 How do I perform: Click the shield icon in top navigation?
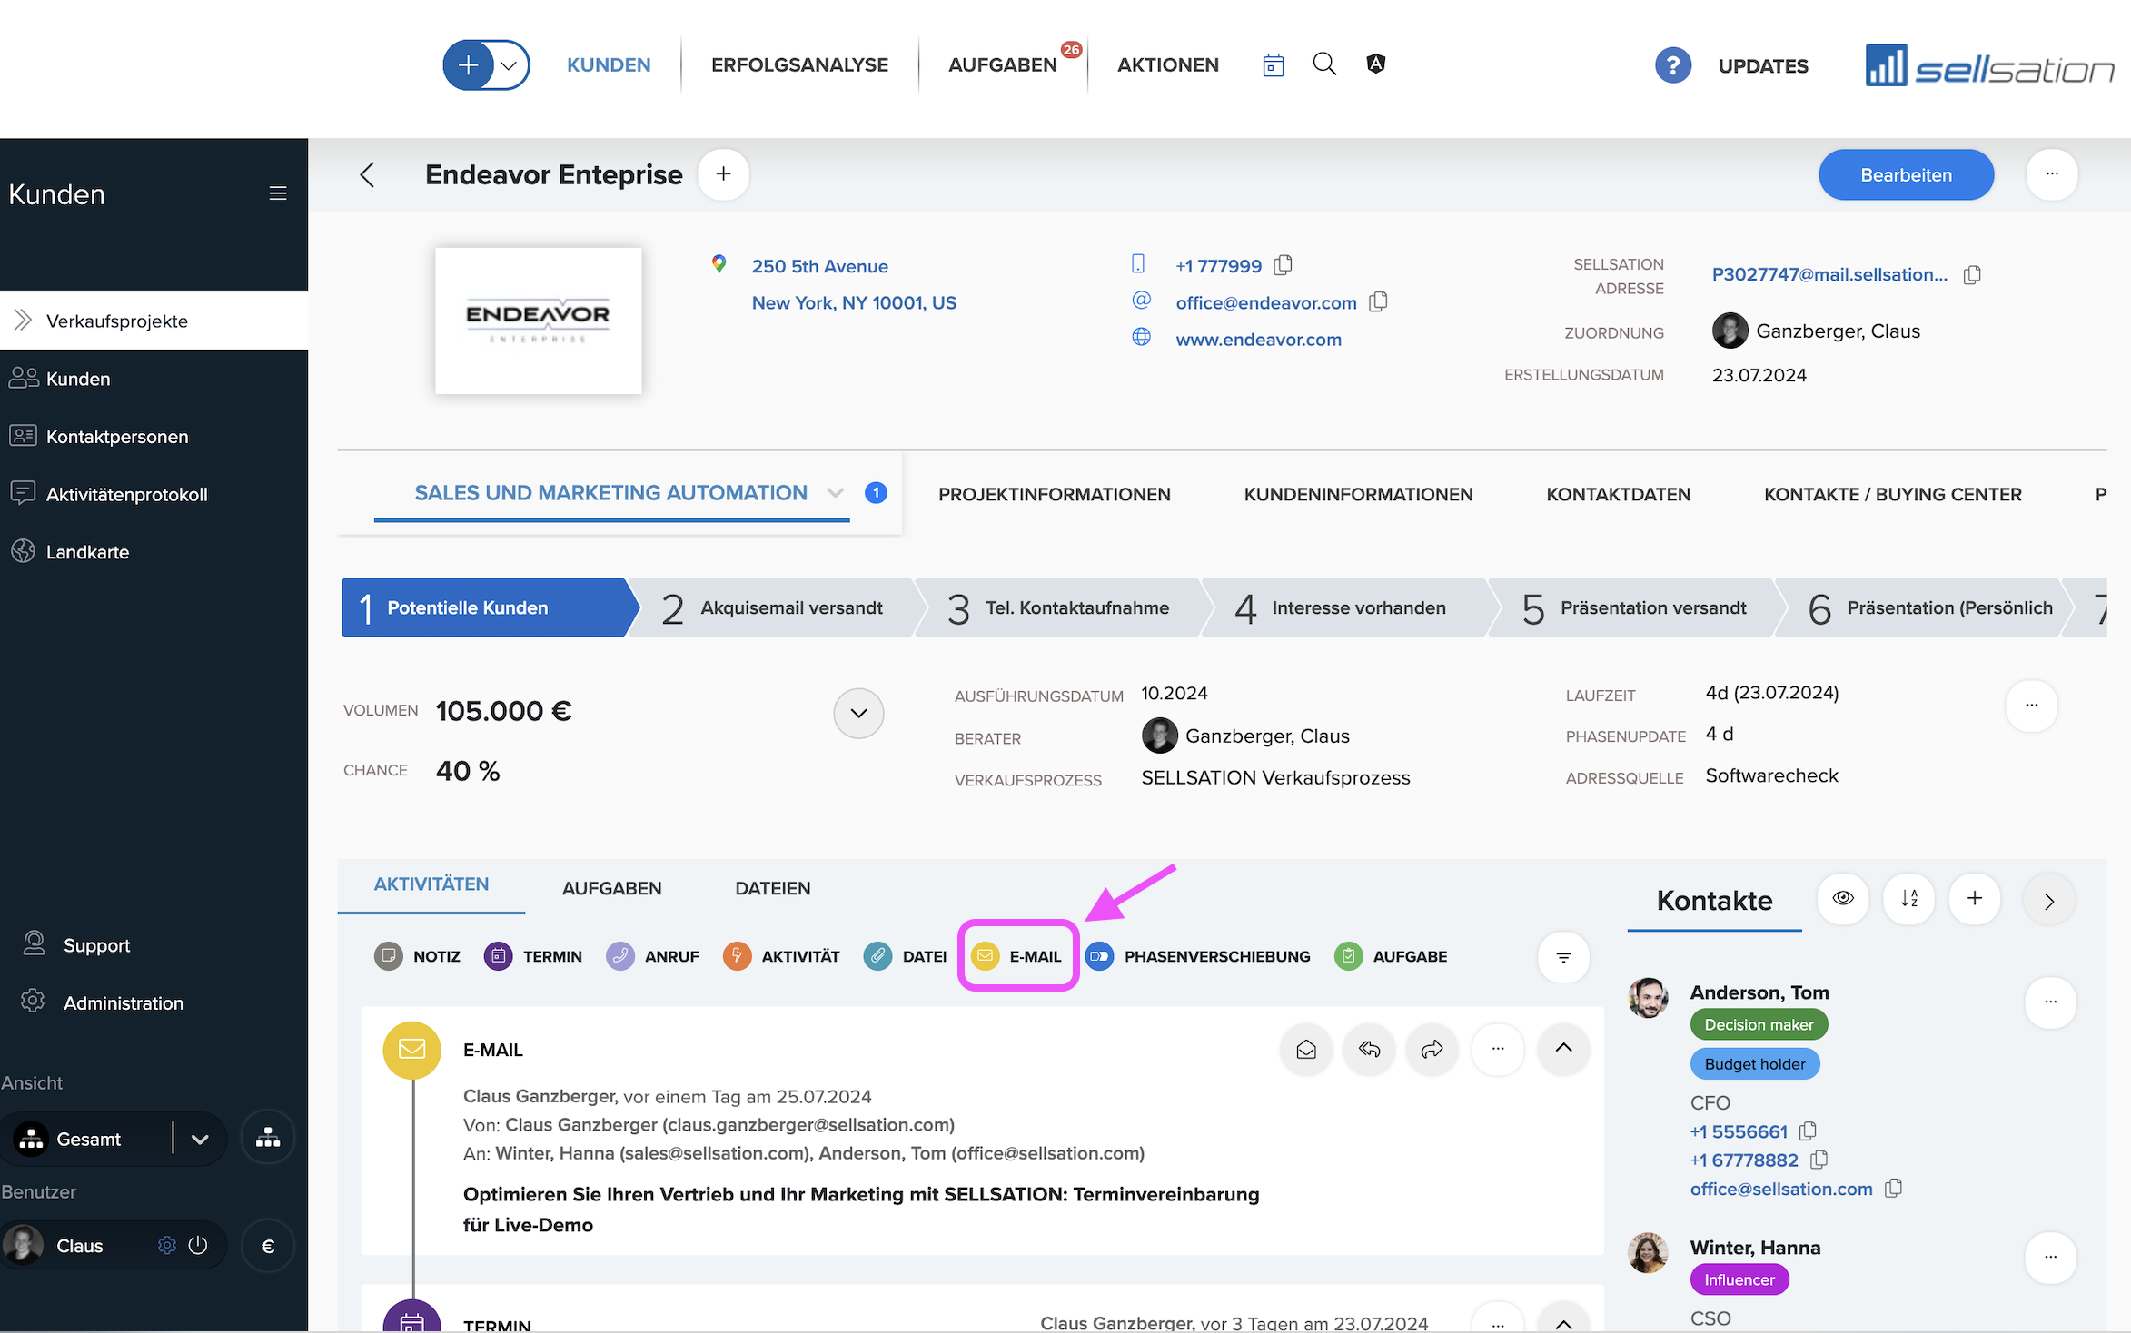[x=1376, y=64]
